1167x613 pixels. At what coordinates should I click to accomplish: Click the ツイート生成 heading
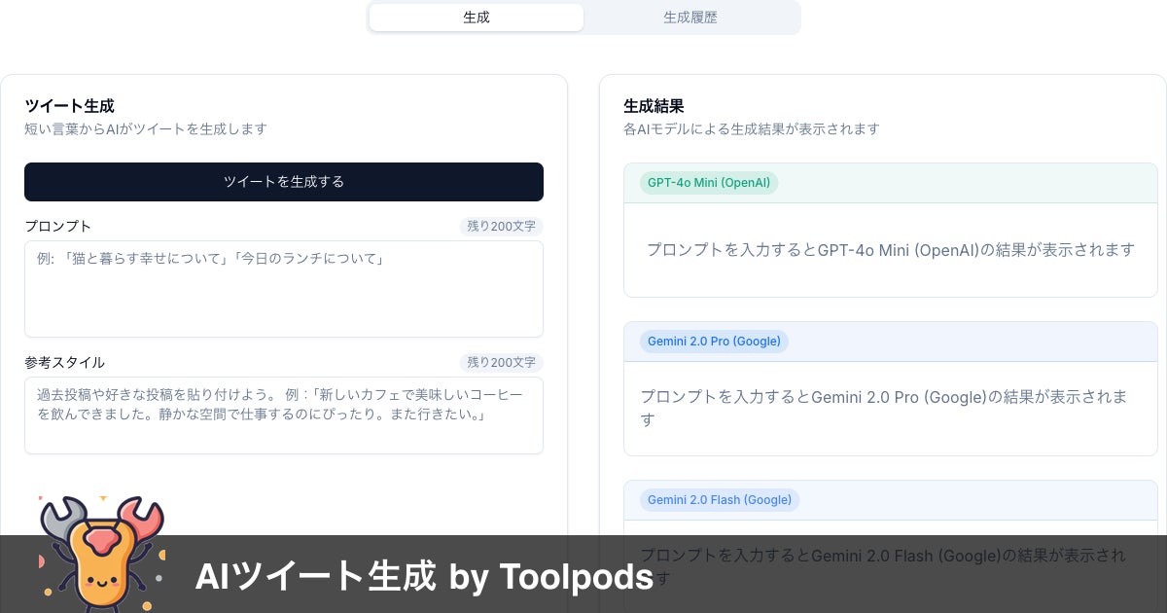coord(69,106)
